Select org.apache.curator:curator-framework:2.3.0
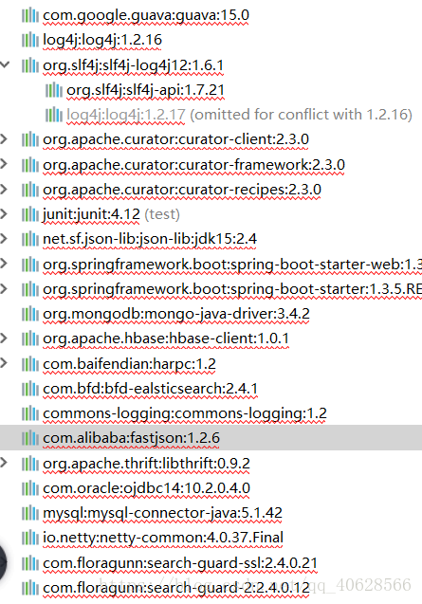The height and width of the screenshot is (604, 422). [193, 164]
